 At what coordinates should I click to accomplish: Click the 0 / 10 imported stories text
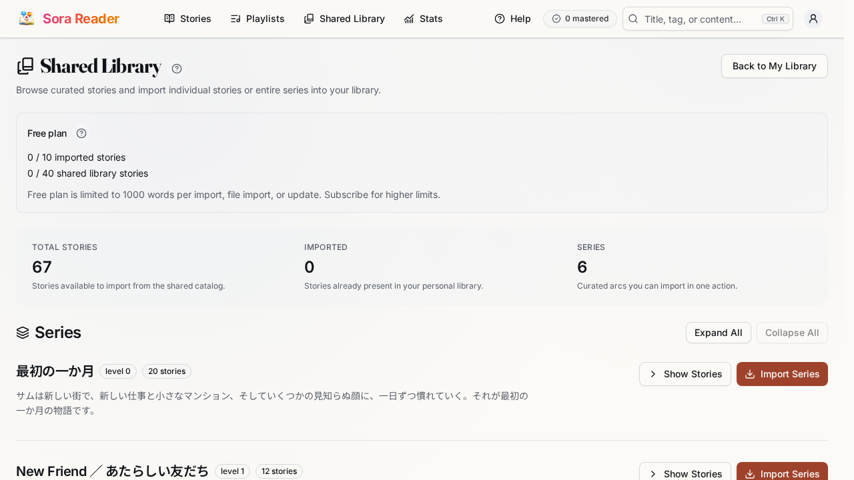point(76,157)
